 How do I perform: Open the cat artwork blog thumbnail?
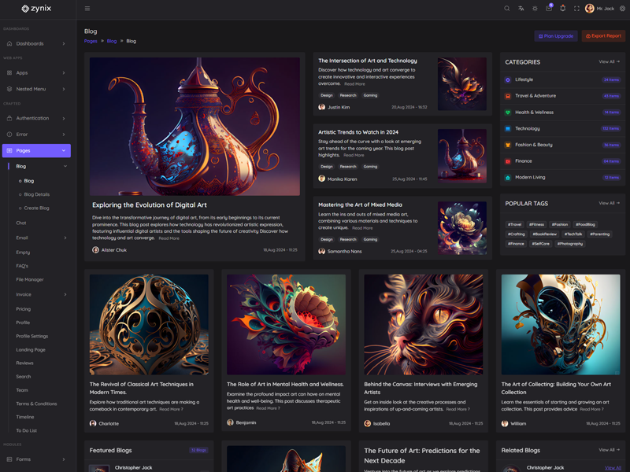tap(423, 324)
